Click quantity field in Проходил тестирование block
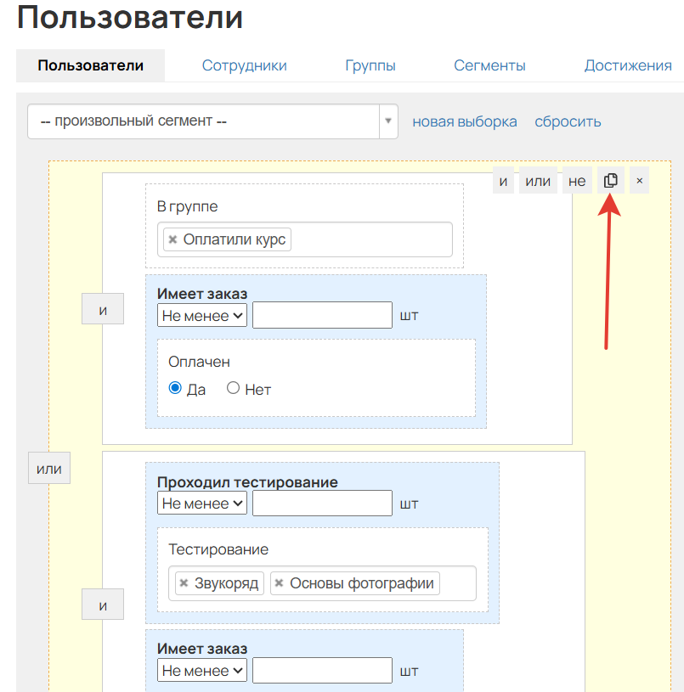This screenshot has height=692, width=684. 322,504
